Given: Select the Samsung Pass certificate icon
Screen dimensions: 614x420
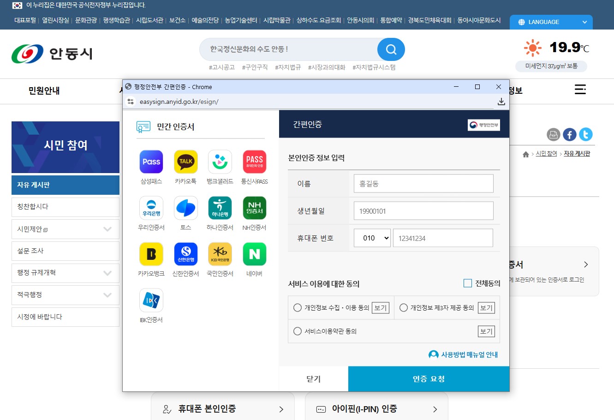Looking at the screenshot, I should point(151,162).
